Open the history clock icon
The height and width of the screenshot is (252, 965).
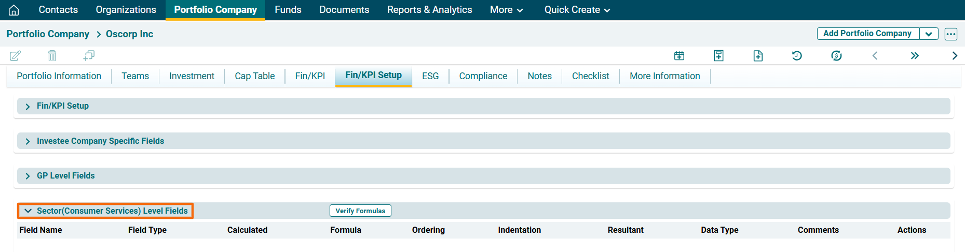click(x=797, y=55)
